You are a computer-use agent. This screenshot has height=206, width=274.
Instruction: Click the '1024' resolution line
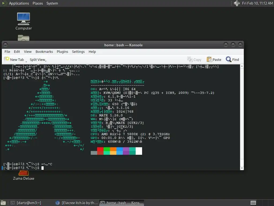(112, 112)
